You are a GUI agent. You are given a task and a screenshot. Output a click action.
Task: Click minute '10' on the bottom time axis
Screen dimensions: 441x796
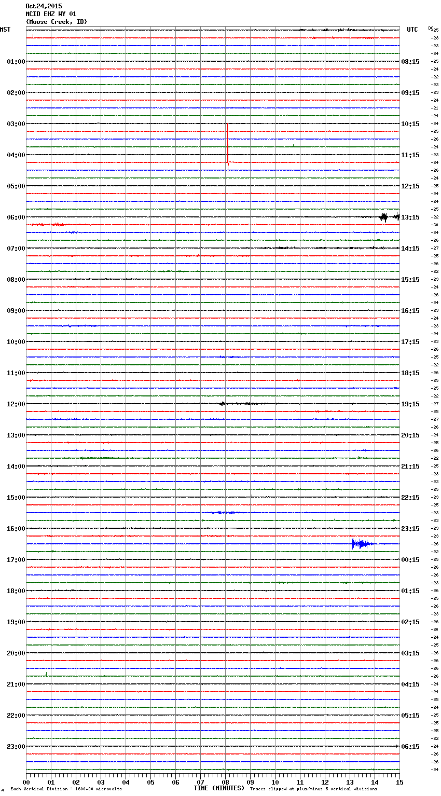pos(275,782)
